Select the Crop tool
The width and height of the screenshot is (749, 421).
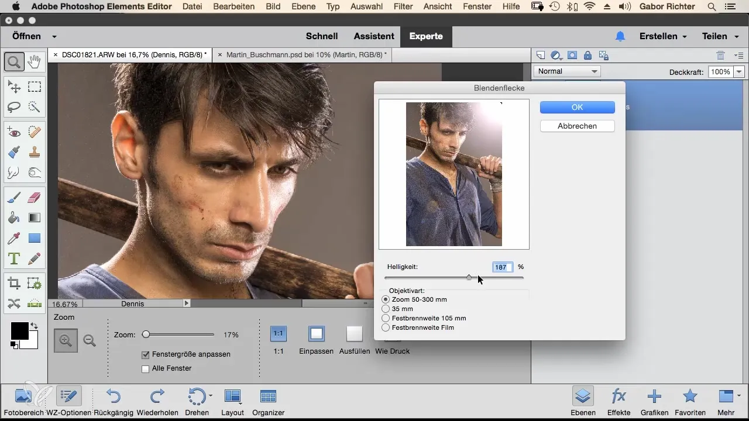(14, 284)
